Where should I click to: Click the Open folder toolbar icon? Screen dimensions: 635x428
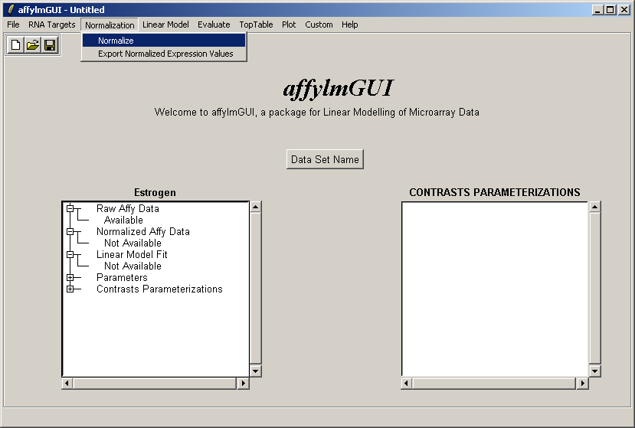[32, 45]
